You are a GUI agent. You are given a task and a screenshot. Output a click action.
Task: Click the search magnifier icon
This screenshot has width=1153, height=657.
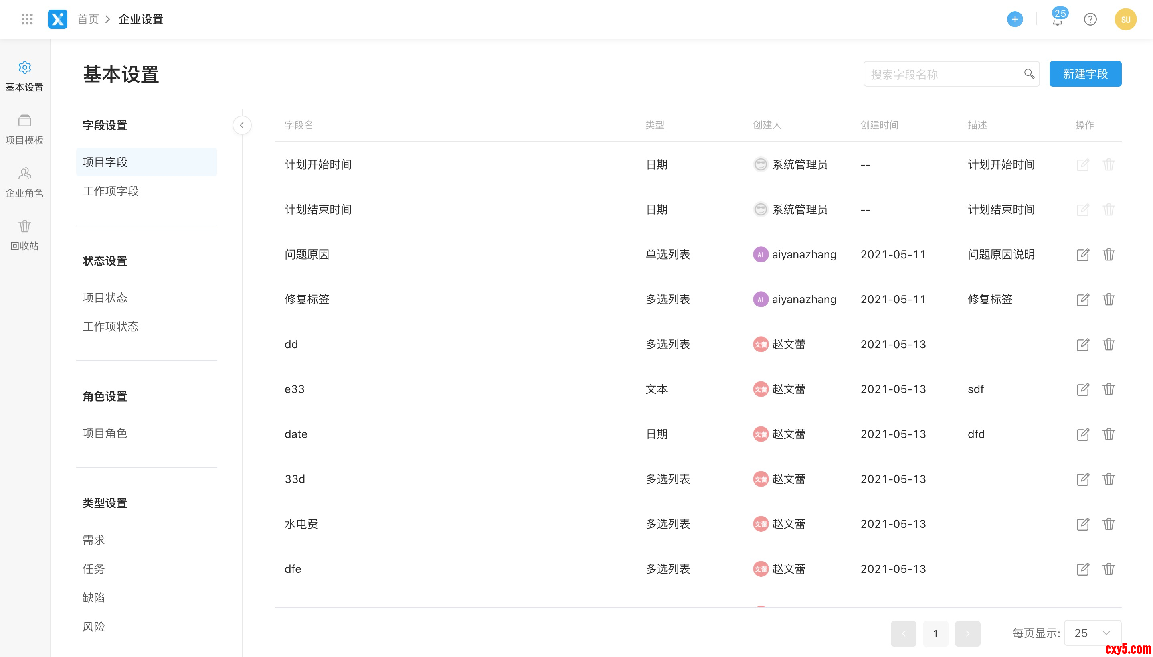click(x=1029, y=74)
